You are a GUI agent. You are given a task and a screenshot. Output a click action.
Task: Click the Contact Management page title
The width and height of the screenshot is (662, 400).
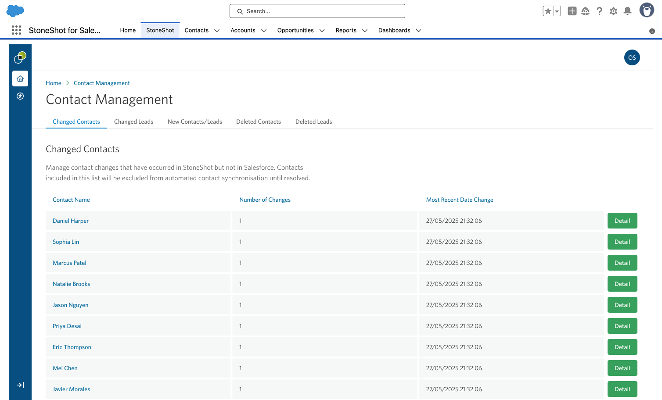(109, 100)
